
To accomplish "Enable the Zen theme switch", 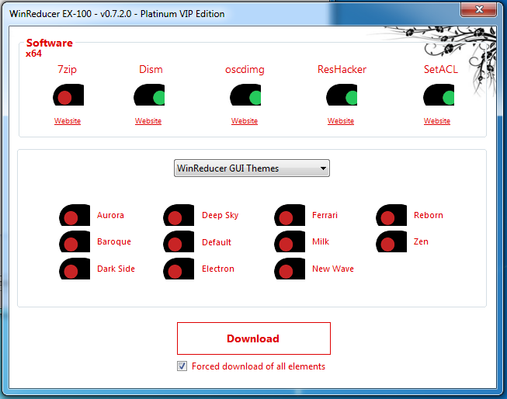I will [x=391, y=241].
